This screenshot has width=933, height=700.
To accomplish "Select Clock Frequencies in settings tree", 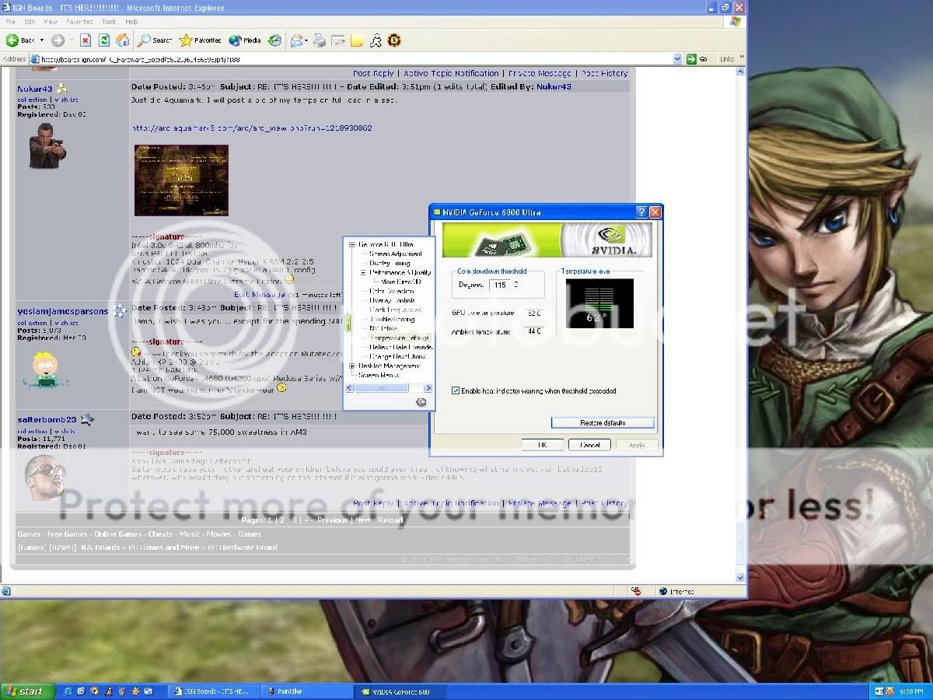I will (396, 310).
